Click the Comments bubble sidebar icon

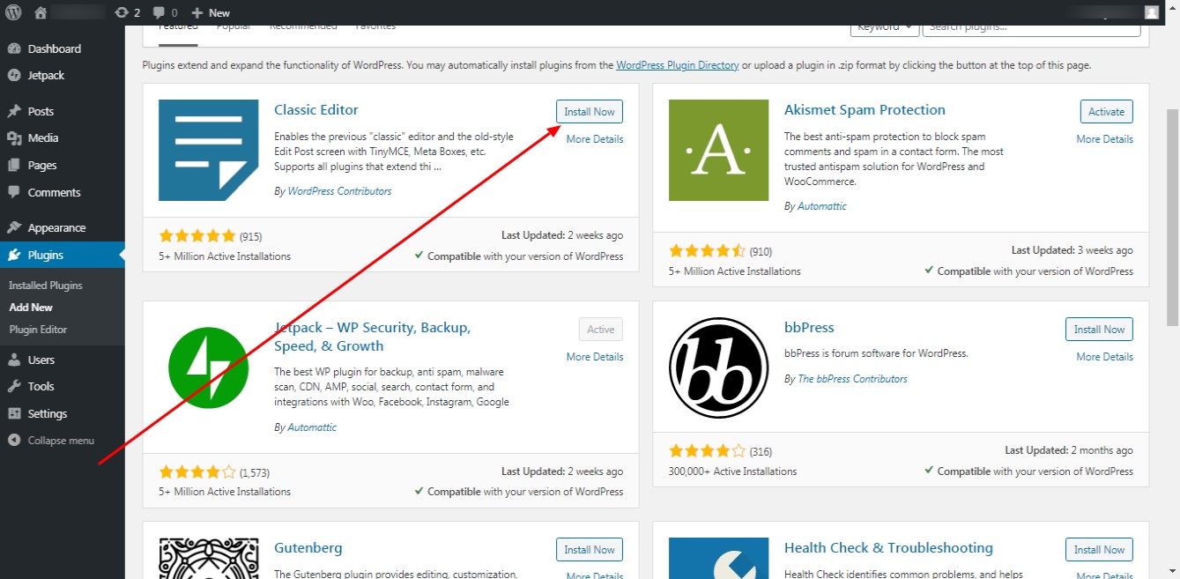(14, 192)
